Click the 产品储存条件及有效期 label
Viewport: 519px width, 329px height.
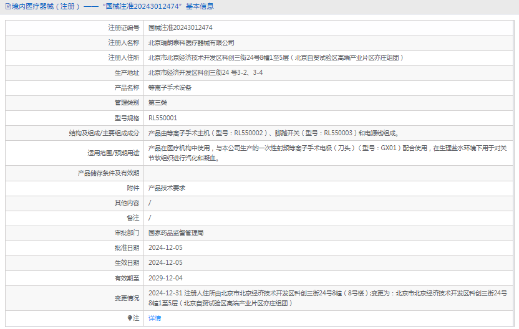(109, 173)
